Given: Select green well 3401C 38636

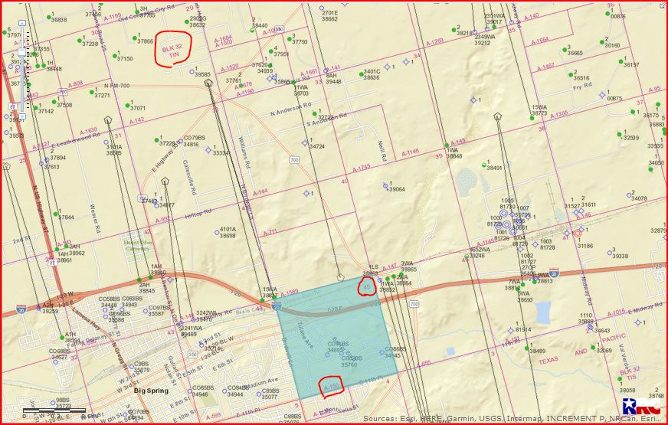Looking at the screenshot, I should pos(361,74).
